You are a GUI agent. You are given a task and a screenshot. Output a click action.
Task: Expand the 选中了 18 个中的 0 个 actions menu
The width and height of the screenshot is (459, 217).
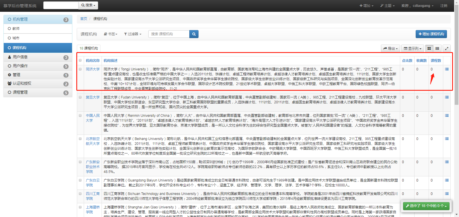426,206
